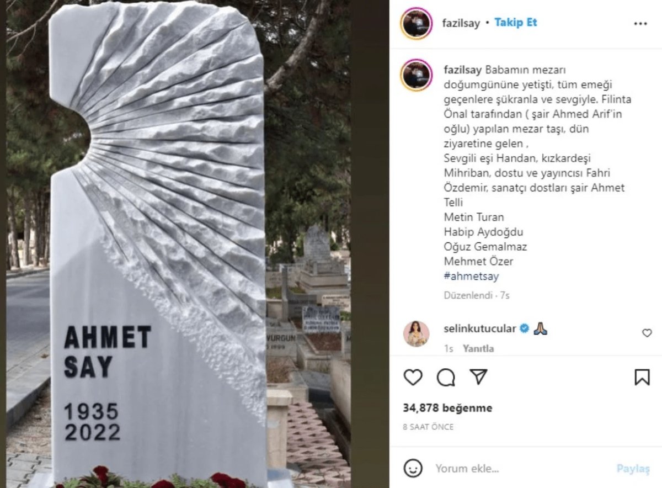This screenshot has height=488, width=662.
Task: Open the 8 SAAT ÖNCE timestamp
Action: tap(428, 427)
